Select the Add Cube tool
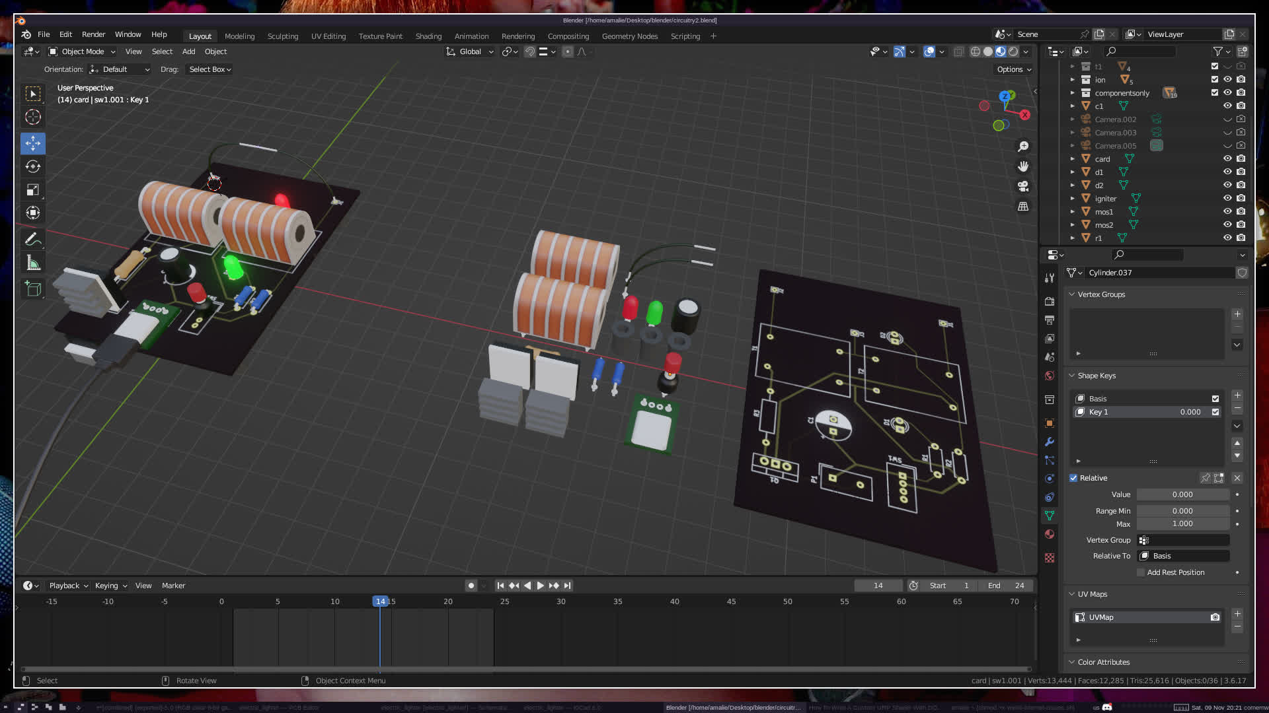The width and height of the screenshot is (1269, 713). [x=33, y=289]
